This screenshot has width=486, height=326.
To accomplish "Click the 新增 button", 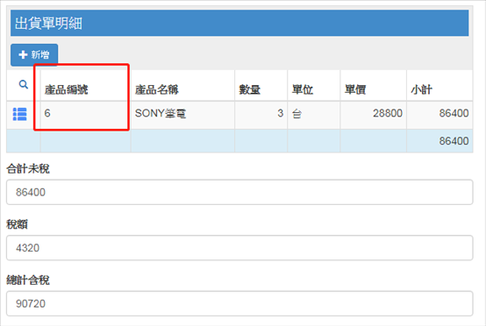I will (34, 55).
